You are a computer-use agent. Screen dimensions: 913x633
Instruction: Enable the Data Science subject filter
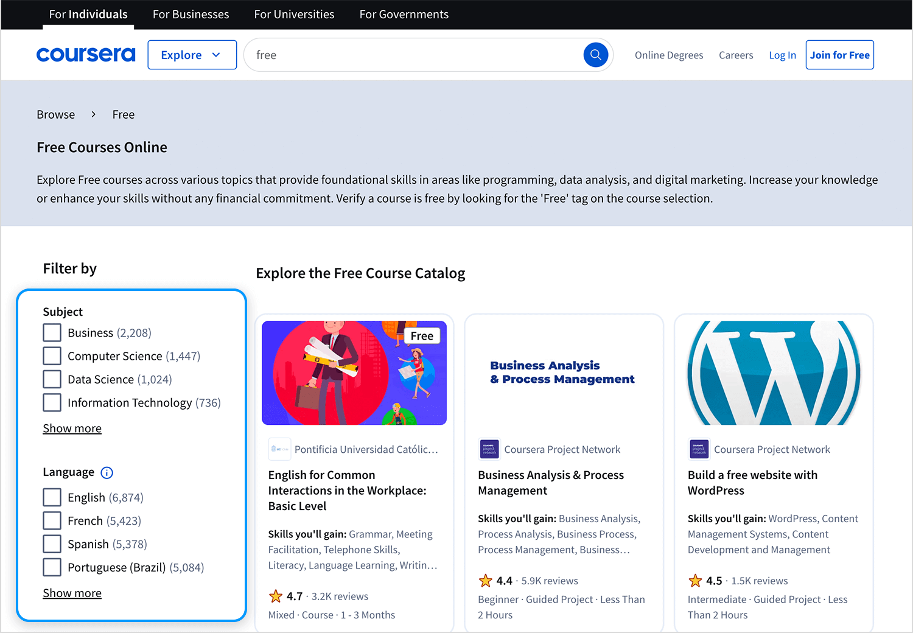click(52, 379)
